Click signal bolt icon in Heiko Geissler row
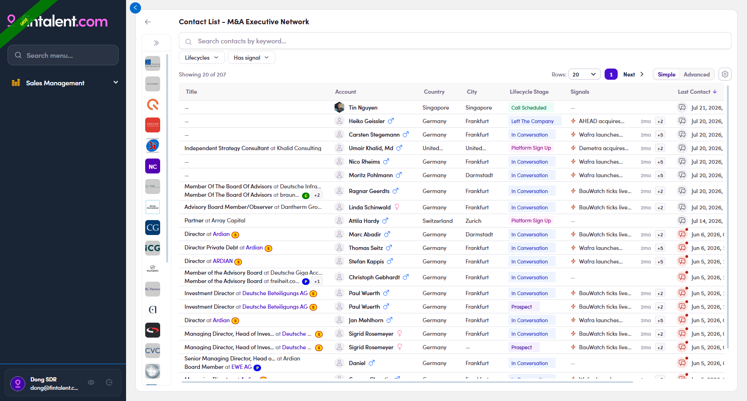The image size is (747, 401). click(573, 121)
